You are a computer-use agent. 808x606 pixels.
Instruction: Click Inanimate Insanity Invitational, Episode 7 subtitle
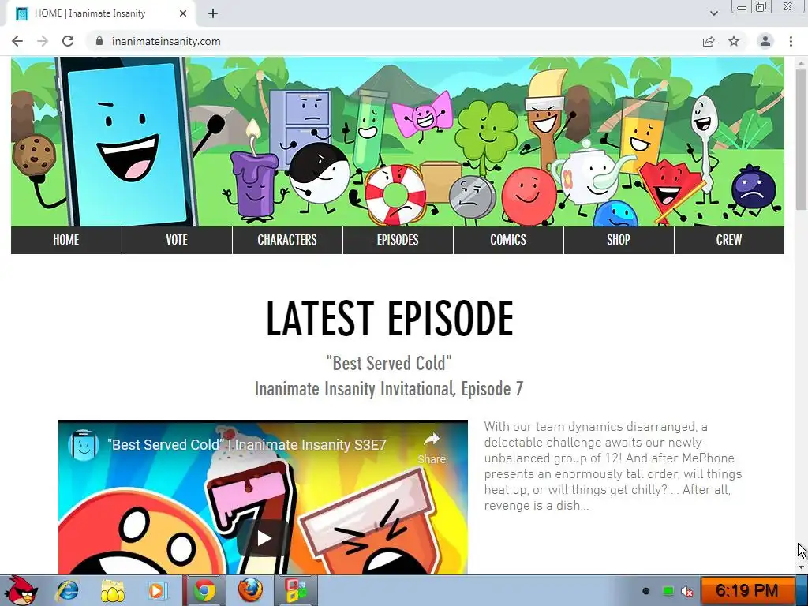click(x=389, y=388)
